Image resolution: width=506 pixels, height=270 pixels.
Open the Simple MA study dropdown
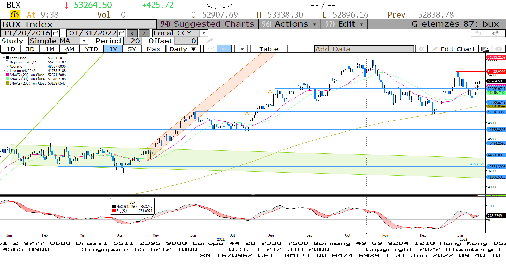point(84,41)
